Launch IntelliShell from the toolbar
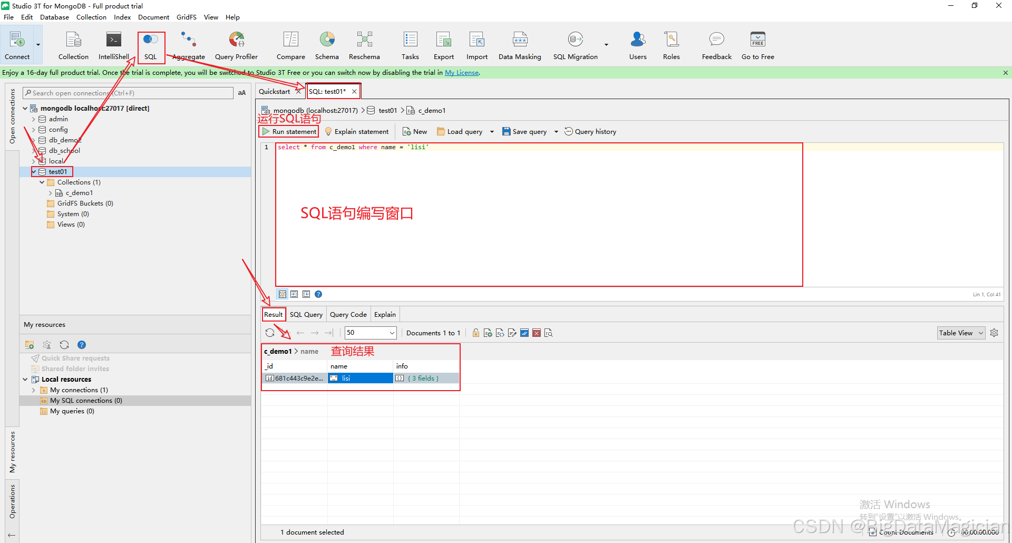The width and height of the screenshot is (1012, 543). [114, 46]
